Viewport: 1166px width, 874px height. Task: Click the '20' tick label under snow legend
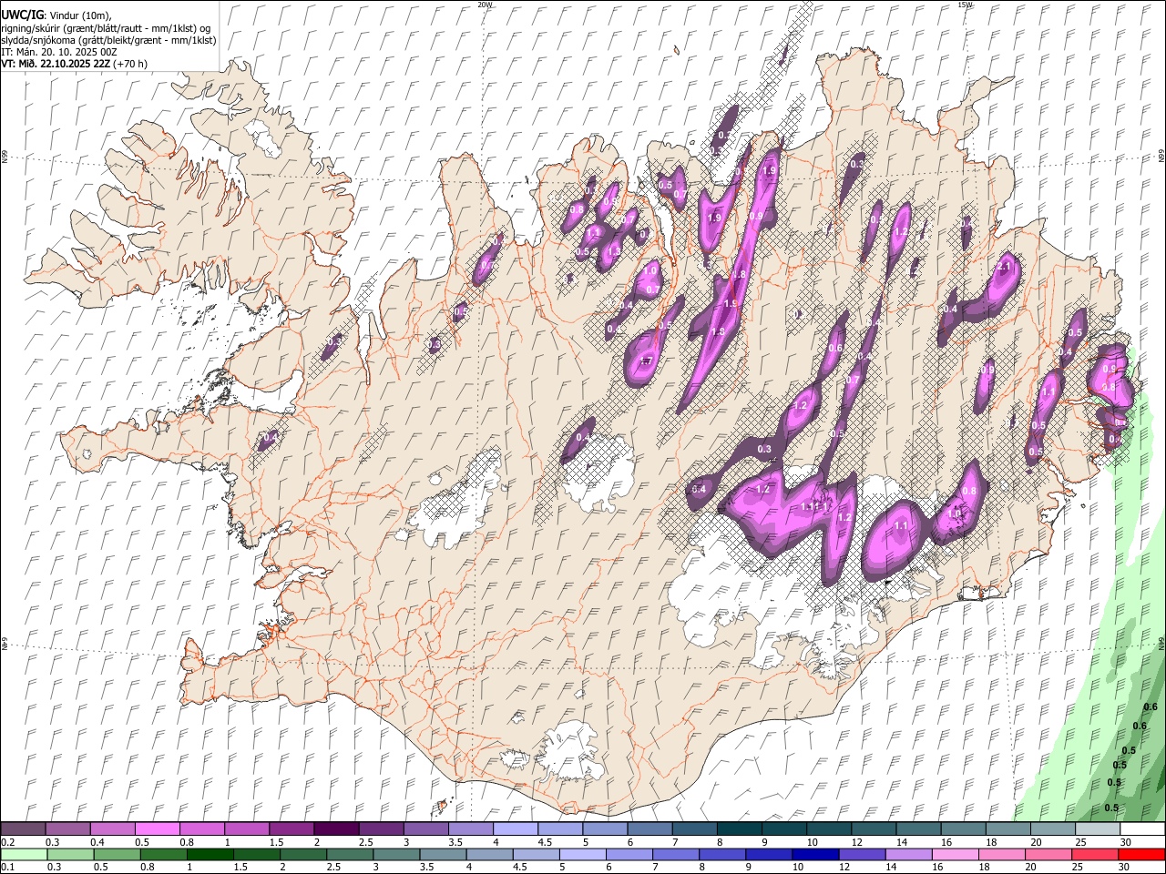tap(1036, 842)
